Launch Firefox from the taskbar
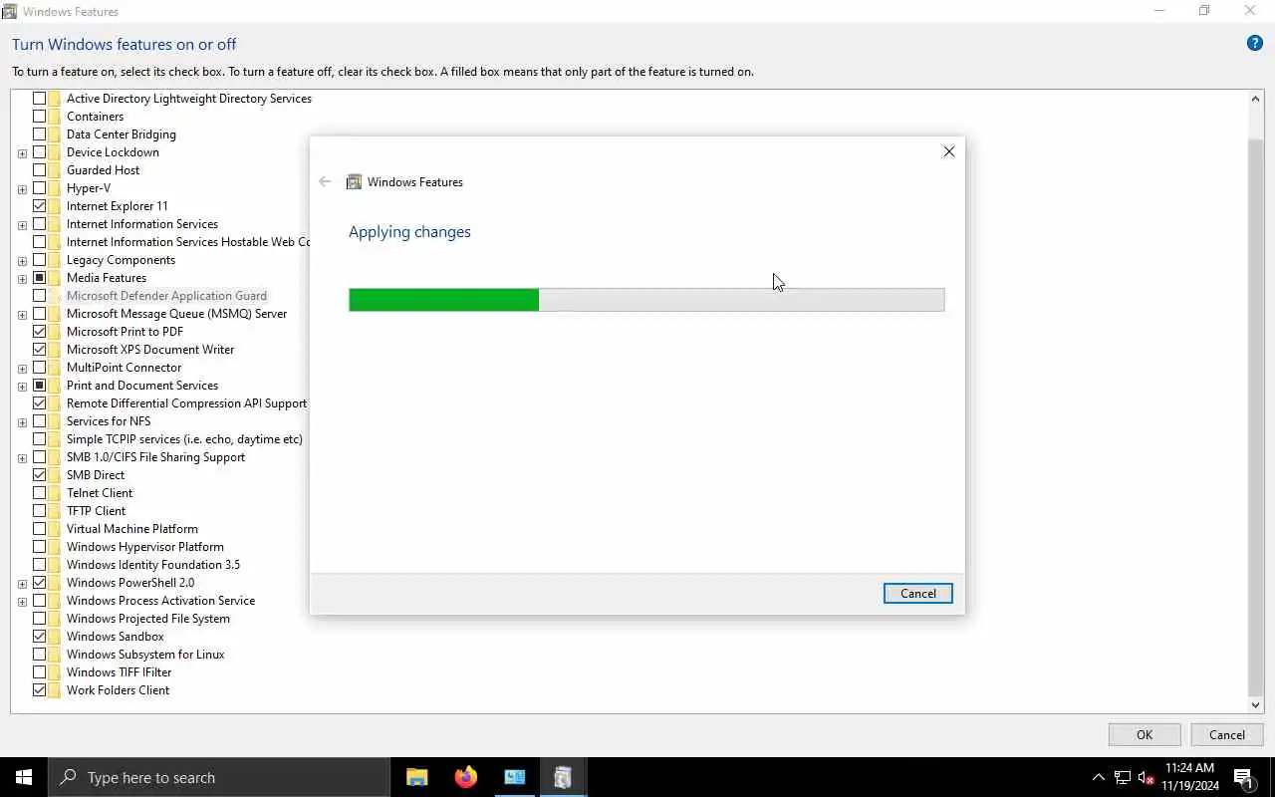Image resolution: width=1275 pixels, height=797 pixels. (465, 777)
